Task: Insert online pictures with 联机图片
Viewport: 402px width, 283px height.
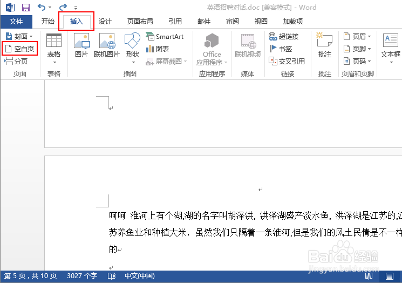Action: point(107,45)
